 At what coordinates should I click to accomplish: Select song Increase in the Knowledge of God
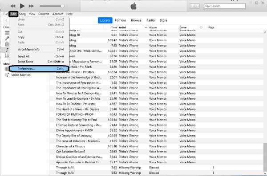pyautogui.click(x=79, y=78)
